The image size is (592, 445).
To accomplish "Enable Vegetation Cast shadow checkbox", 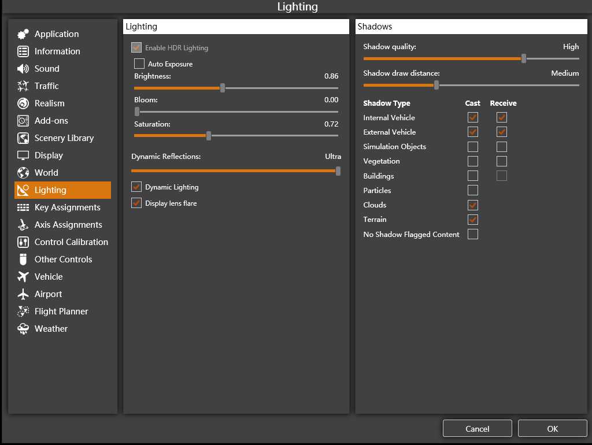I will [473, 161].
